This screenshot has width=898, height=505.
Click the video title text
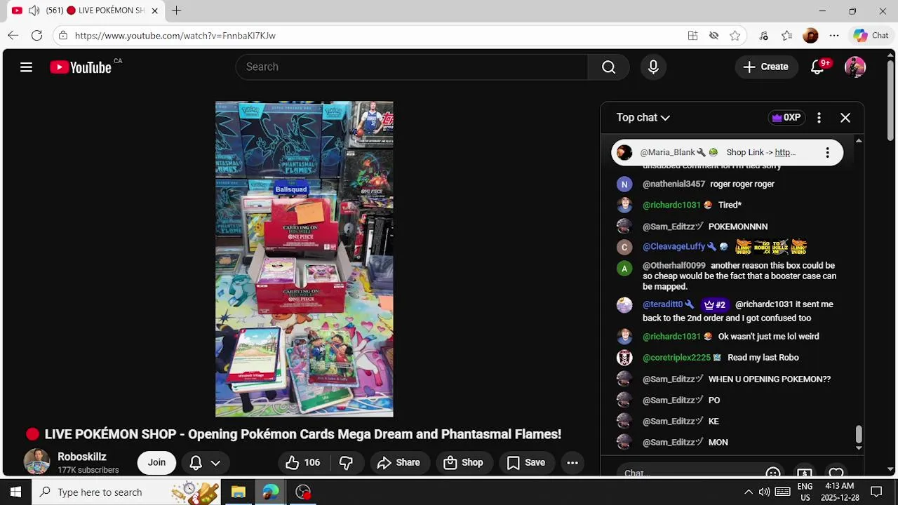coord(303,434)
